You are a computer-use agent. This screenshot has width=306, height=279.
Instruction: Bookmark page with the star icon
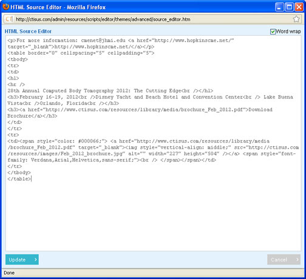pyautogui.click(x=296, y=19)
